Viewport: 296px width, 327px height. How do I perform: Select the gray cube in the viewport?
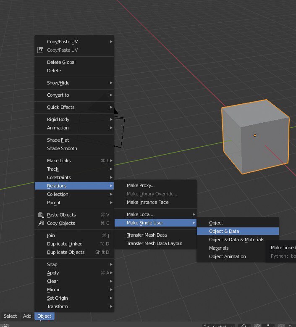[255, 137]
